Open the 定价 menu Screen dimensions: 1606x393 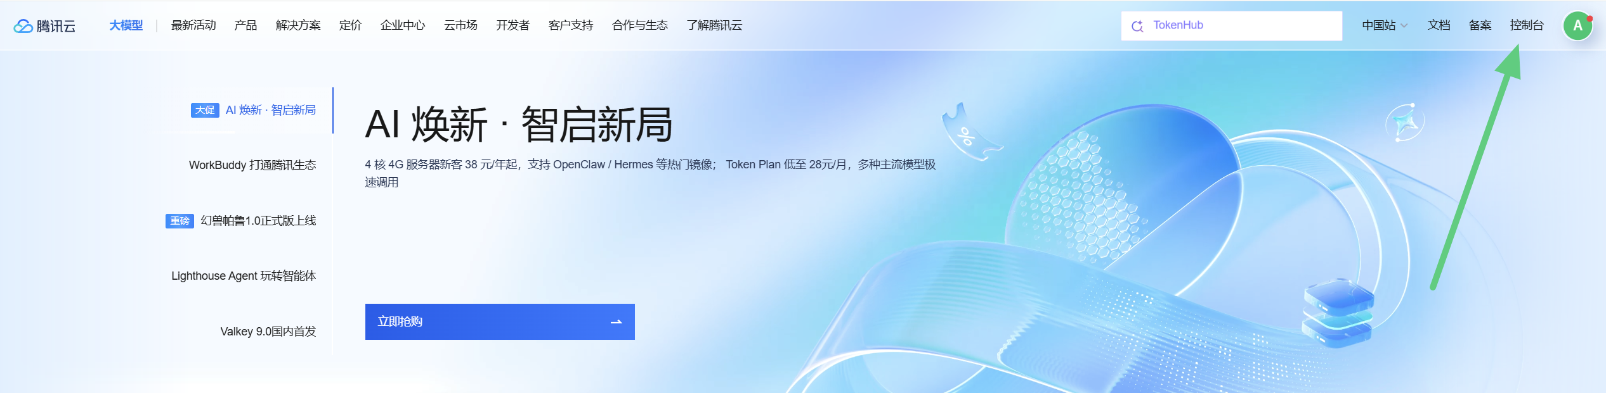click(350, 25)
